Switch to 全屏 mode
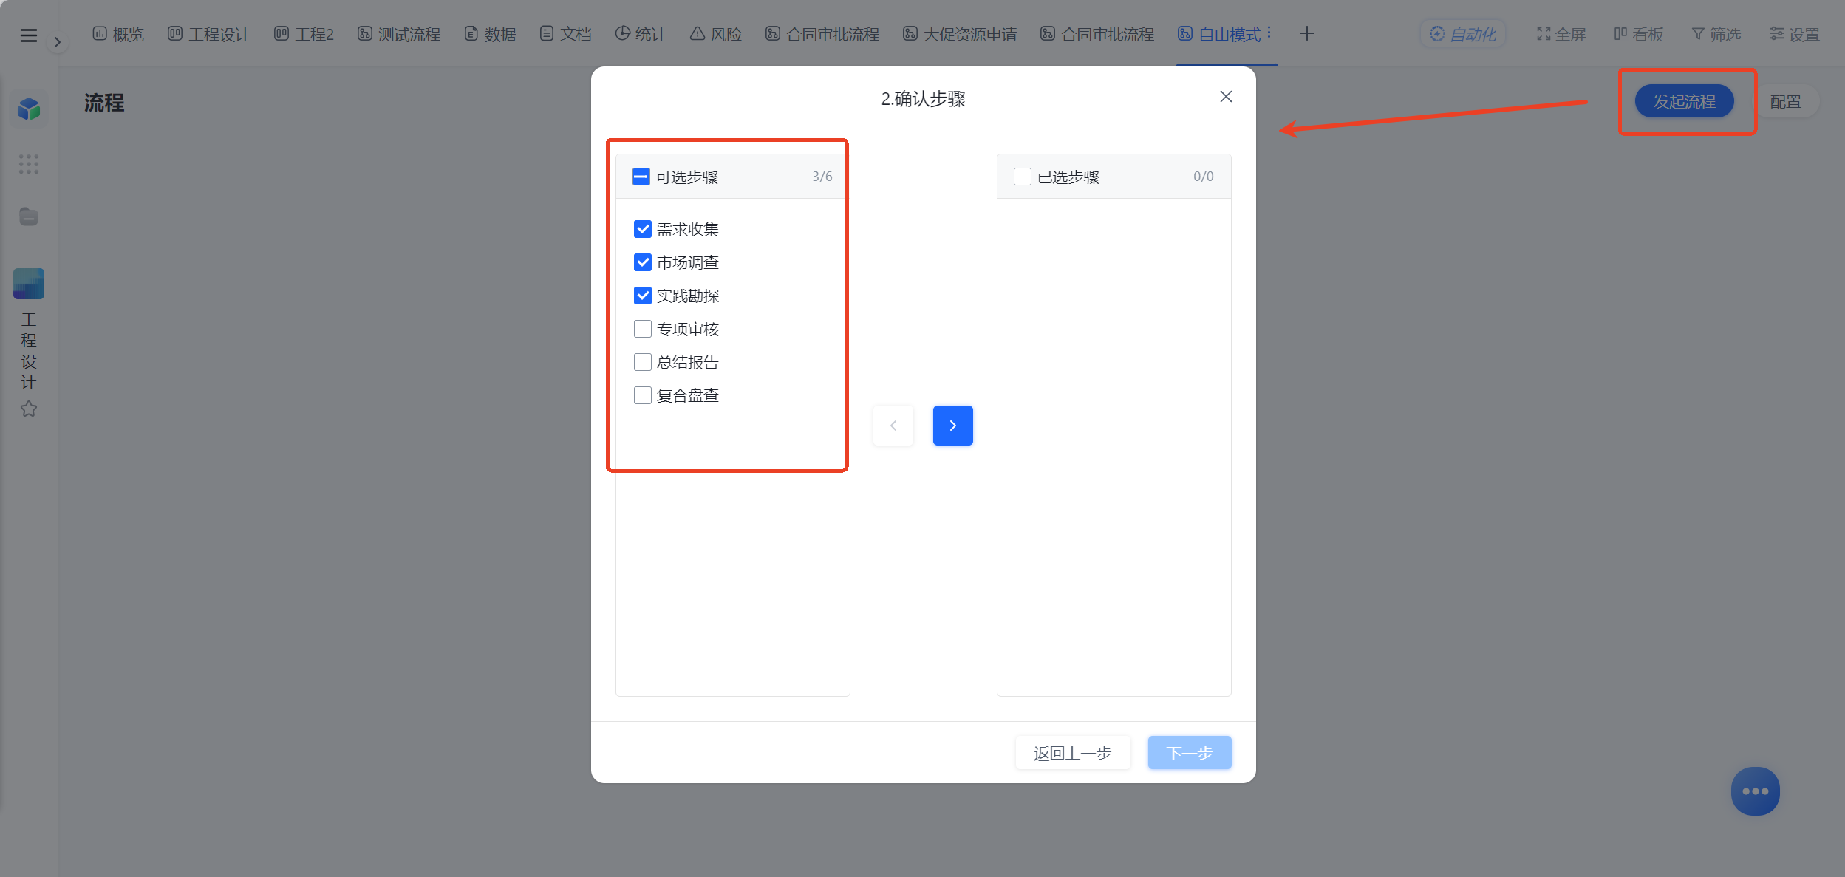Screen dimensions: 1845x877 click(x=1561, y=34)
